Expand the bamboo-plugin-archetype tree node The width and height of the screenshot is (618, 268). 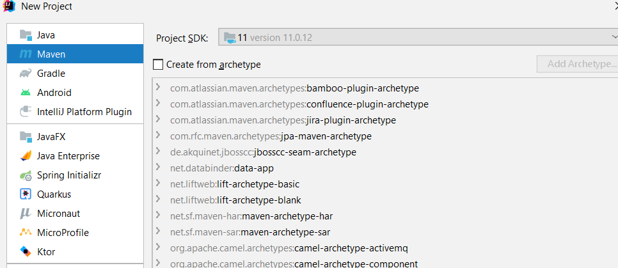coord(158,88)
